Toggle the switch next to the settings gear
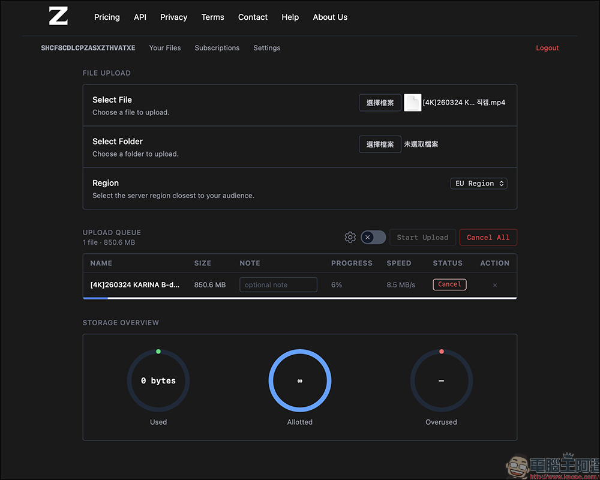The image size is (600, 480). click(373, 237)
